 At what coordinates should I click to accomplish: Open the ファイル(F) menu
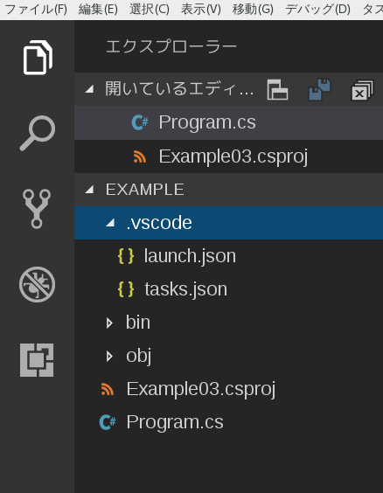click(x=36, y=10)
